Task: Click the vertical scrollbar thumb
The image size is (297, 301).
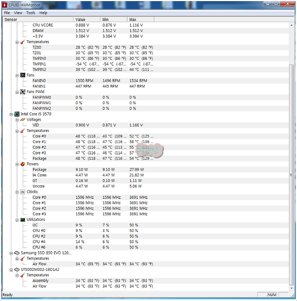Action: [x=292, y=175]
